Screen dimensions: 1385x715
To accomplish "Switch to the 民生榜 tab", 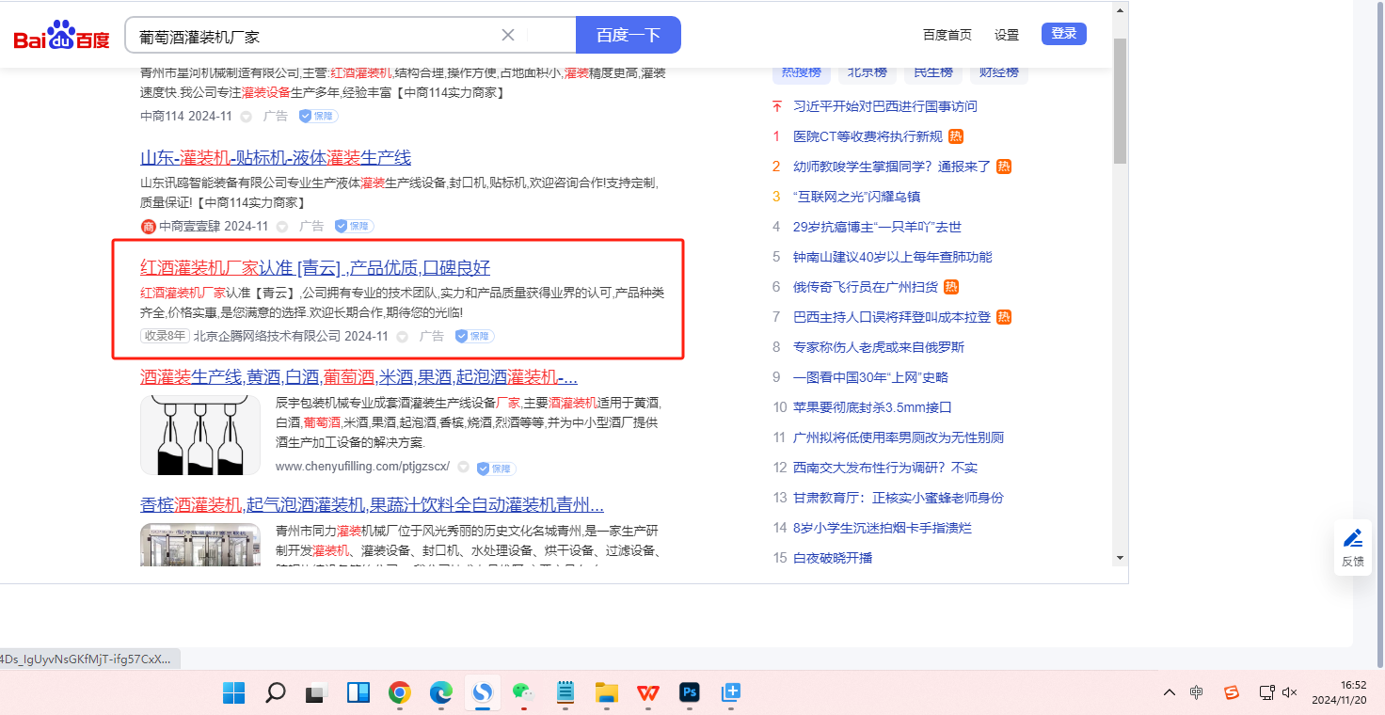I will pos(932,72).
